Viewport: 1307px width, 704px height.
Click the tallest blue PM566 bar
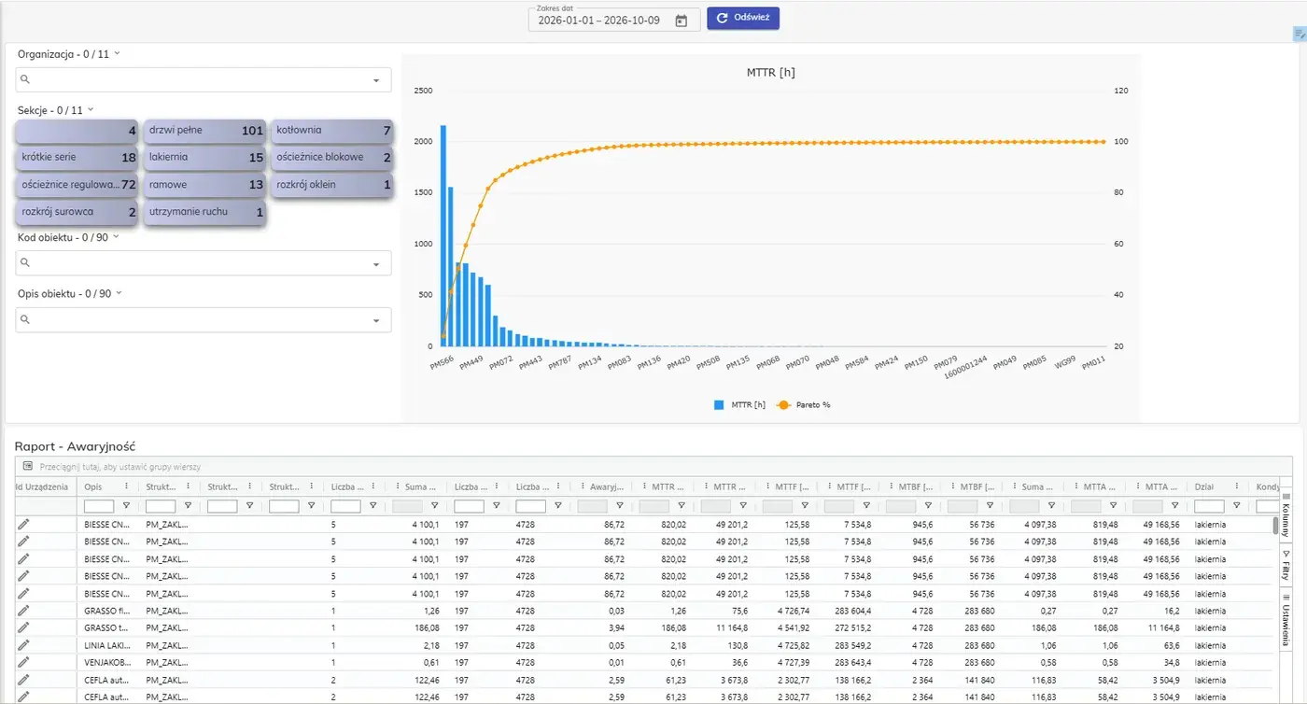pyautogui.click(x=443, y=235)
